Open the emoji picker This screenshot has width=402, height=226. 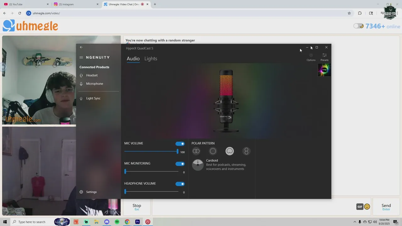pyautogui.click(x=367, y=207)
